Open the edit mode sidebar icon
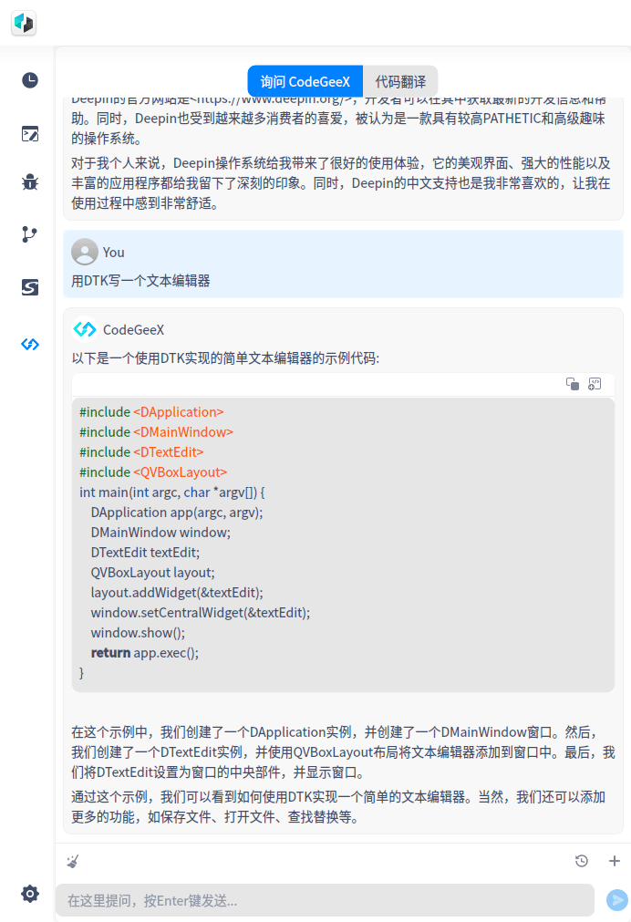 (x=30, y=134)
